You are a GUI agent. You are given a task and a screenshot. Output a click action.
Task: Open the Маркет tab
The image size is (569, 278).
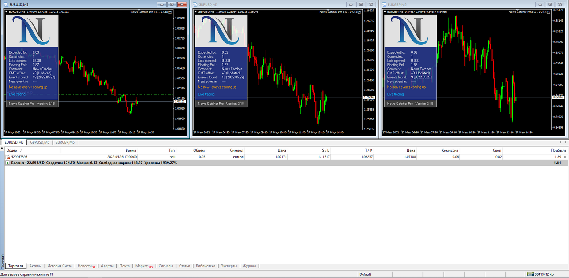click(x=144, y=266)
